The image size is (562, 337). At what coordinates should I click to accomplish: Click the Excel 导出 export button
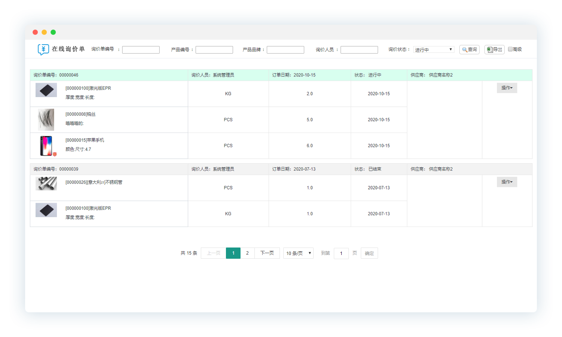(x=494, y=49)
